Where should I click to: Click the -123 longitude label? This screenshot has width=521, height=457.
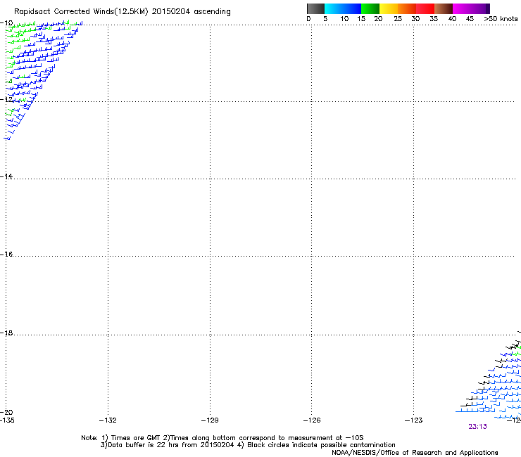click(x=414, y=420)
